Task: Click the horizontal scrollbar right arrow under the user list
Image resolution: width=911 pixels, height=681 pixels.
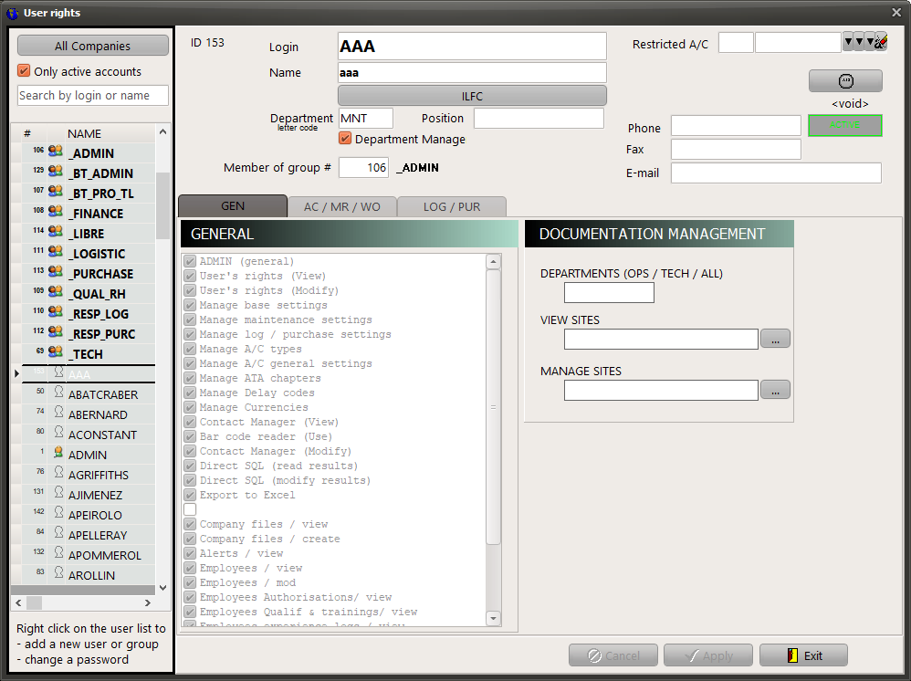Action: (x=148, y=603)
